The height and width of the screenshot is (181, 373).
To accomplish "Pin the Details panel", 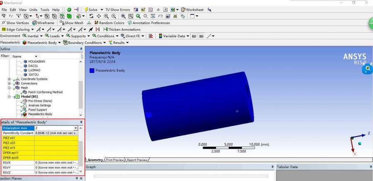I will (81, 122).
